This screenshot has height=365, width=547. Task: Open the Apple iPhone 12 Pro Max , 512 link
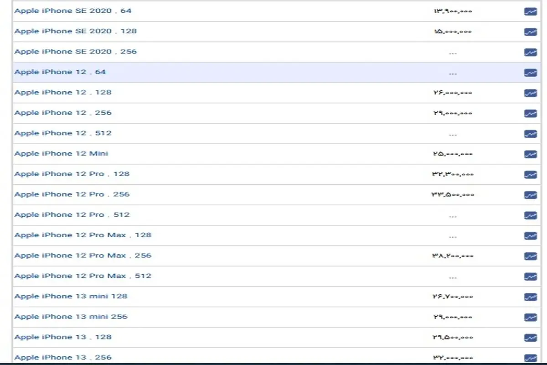(x=83, y=276)
